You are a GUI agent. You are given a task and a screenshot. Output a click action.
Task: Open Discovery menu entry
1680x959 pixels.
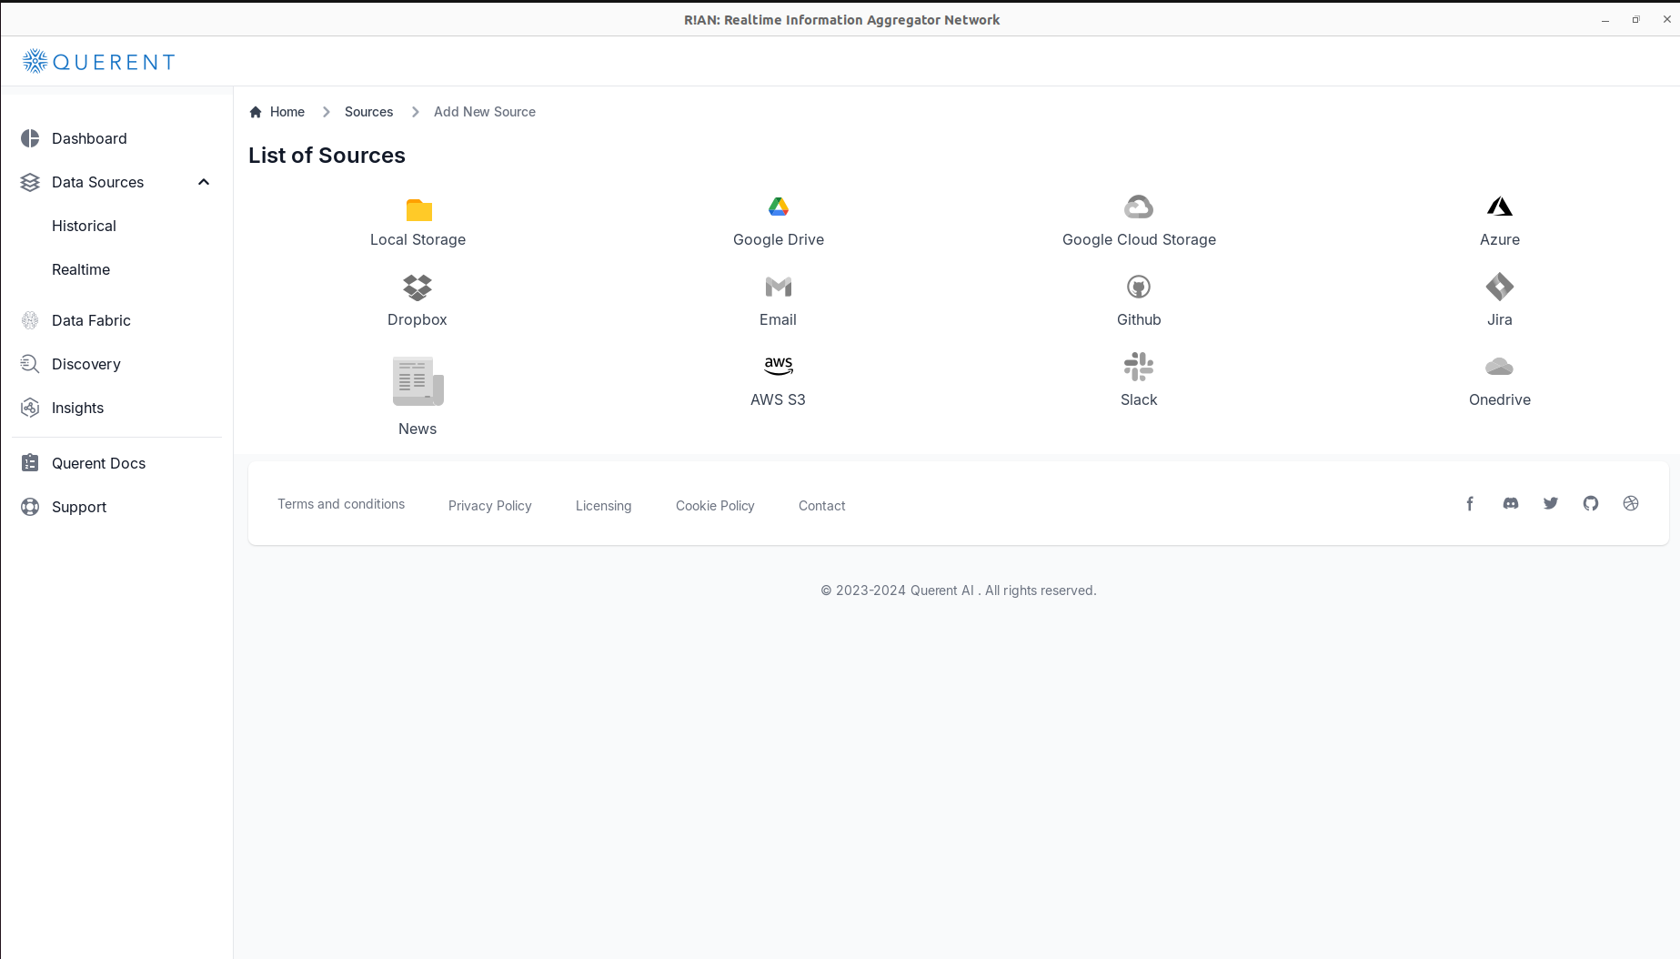(86, 364)
